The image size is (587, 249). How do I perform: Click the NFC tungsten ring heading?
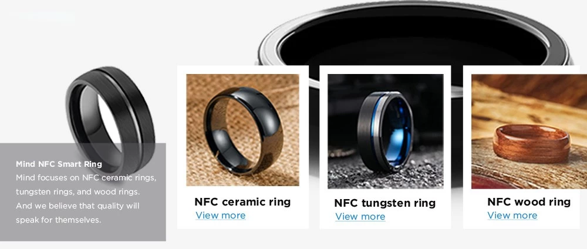pos(385,203)
